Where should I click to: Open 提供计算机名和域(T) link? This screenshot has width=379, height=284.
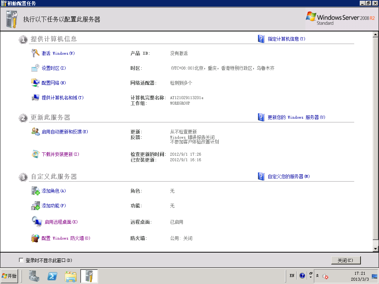pos(63,98)
